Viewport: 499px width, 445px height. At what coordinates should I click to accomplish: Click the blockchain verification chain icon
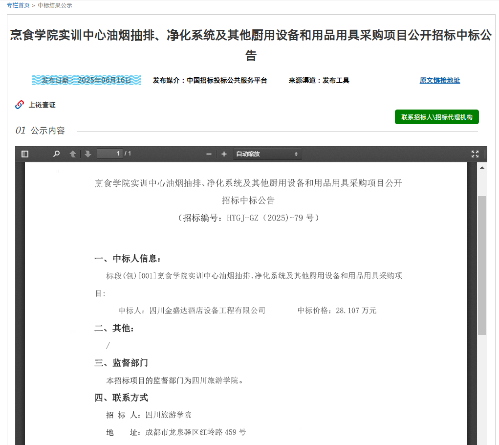point(20,105)
